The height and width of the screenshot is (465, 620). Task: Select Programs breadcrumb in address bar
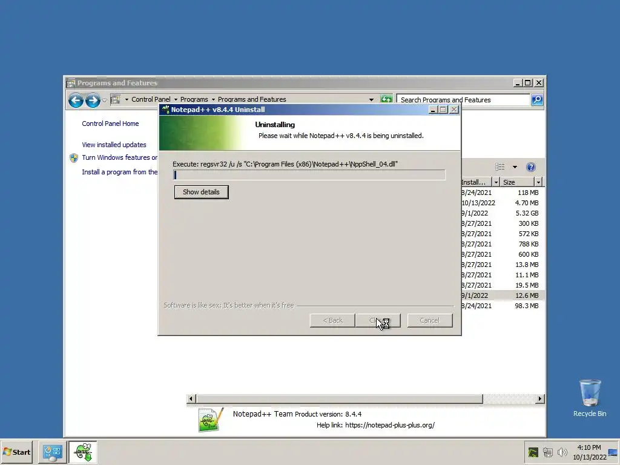tap(194, 99)
